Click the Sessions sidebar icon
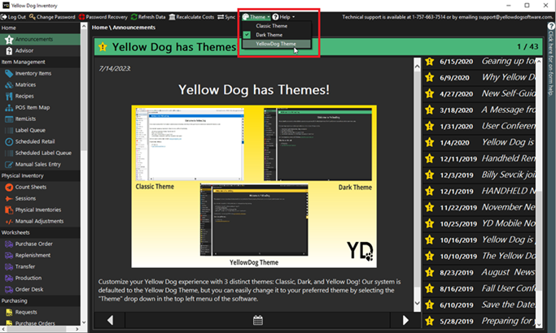 (x=9, y=198)
